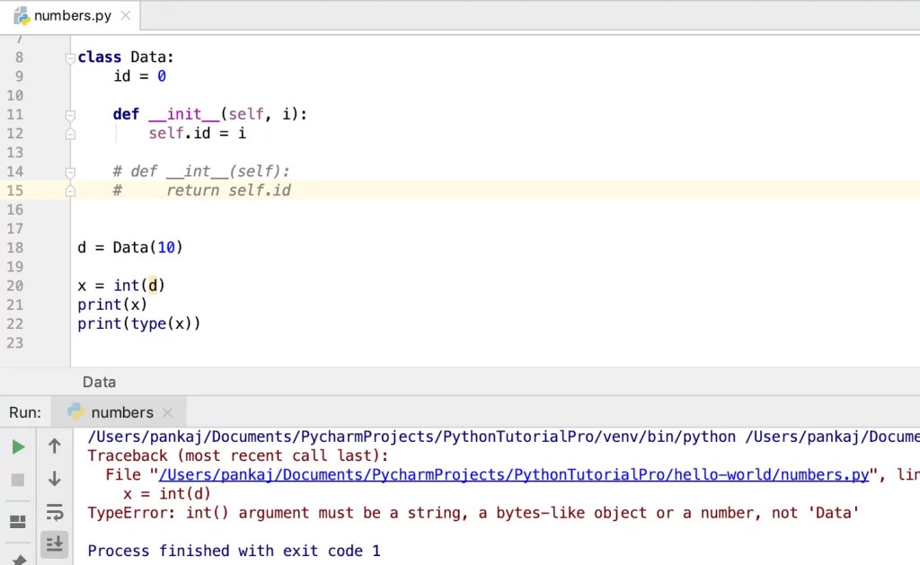Toggle scroll to end in console

[55, 544]
